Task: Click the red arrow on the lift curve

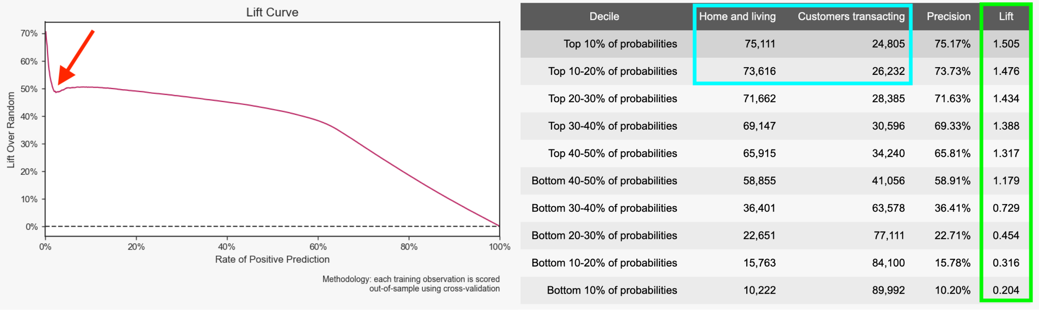Action: pyautogui.click(x=75, y=57)
